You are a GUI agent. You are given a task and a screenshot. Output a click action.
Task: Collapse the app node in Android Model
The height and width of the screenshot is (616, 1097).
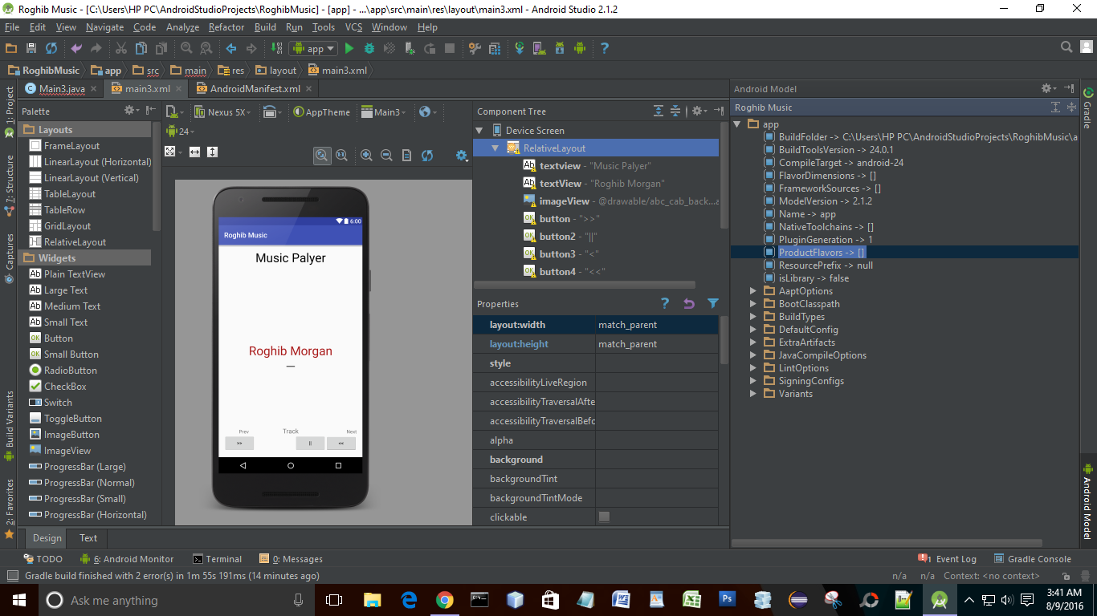[x=737, y=124]
